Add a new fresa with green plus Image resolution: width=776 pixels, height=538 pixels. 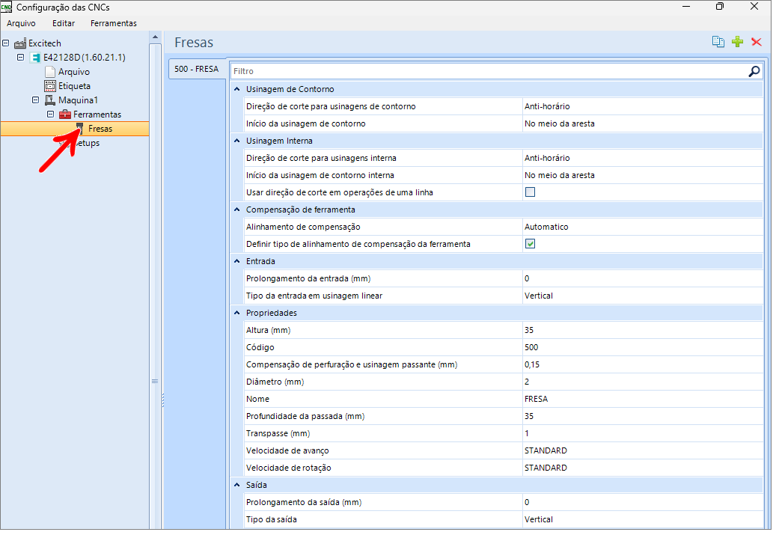tap(737, 42)
